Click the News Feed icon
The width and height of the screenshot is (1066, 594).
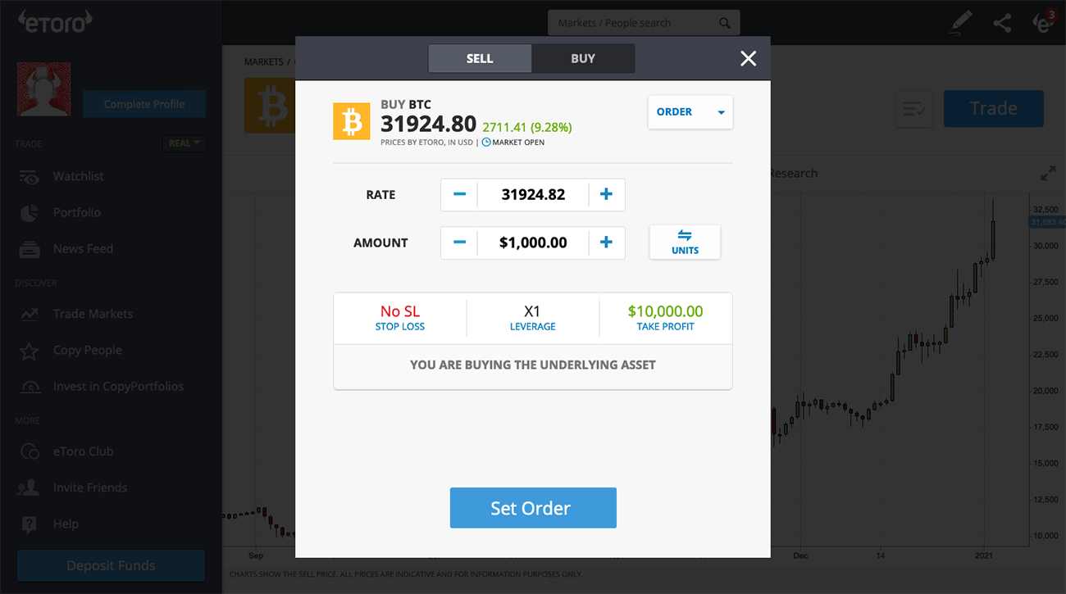(30, 249)
